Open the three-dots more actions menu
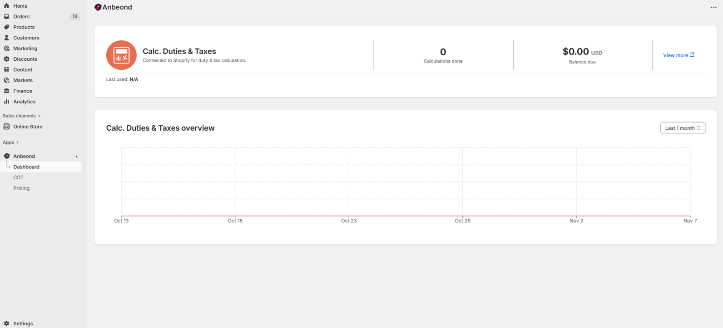This screenshot has height=328, width=723. click(713, 7)
